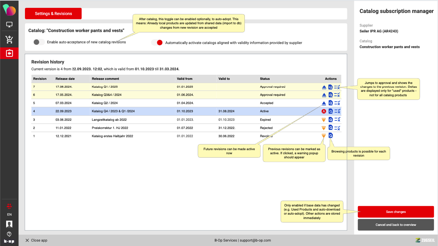
Task: Close the app from the footer
Action: click(x=36, y=240)
